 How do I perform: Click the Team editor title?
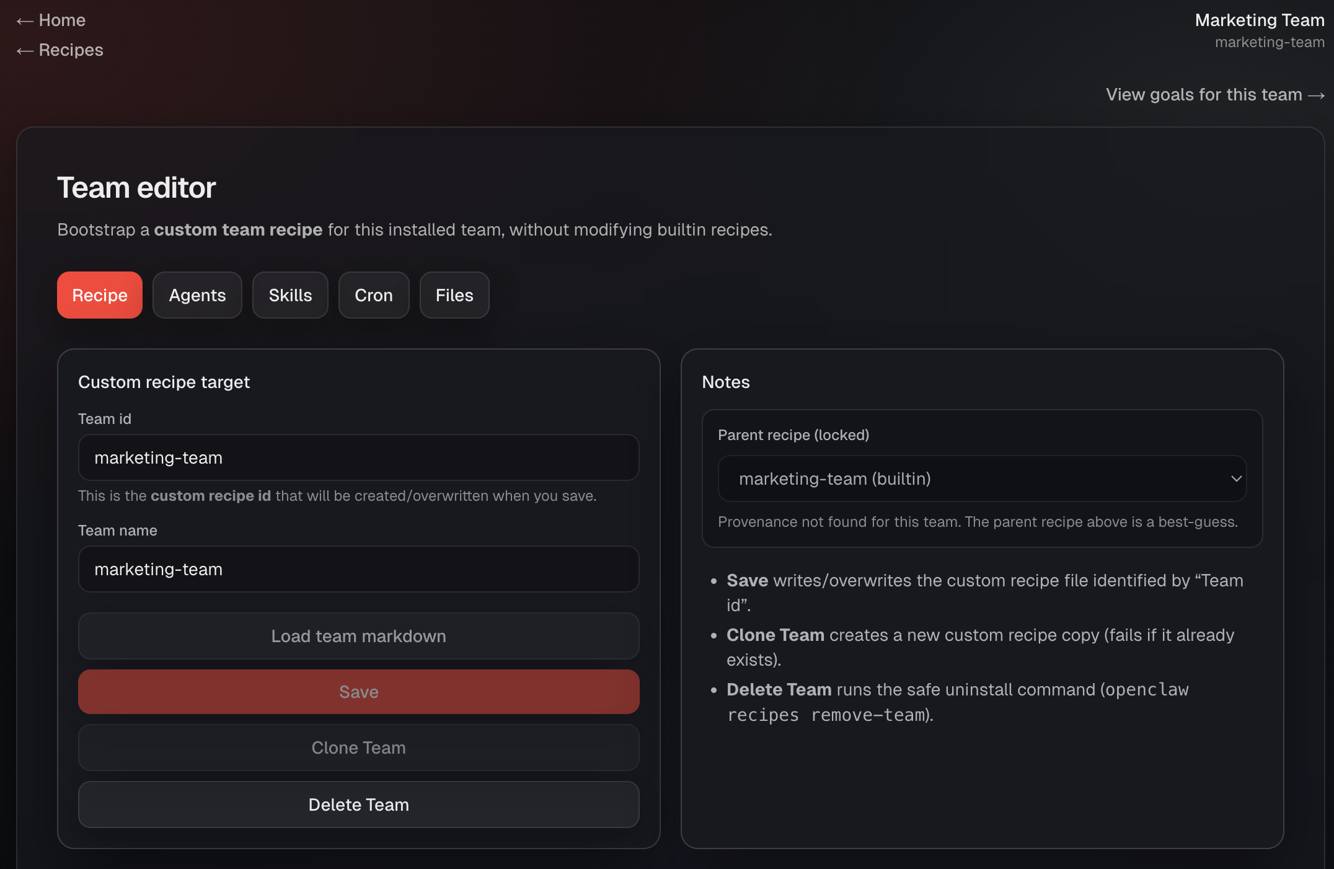click(x=136, y=187)
